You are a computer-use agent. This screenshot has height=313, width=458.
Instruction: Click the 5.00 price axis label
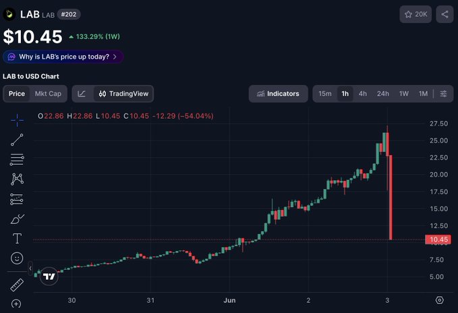coord(436,277)
